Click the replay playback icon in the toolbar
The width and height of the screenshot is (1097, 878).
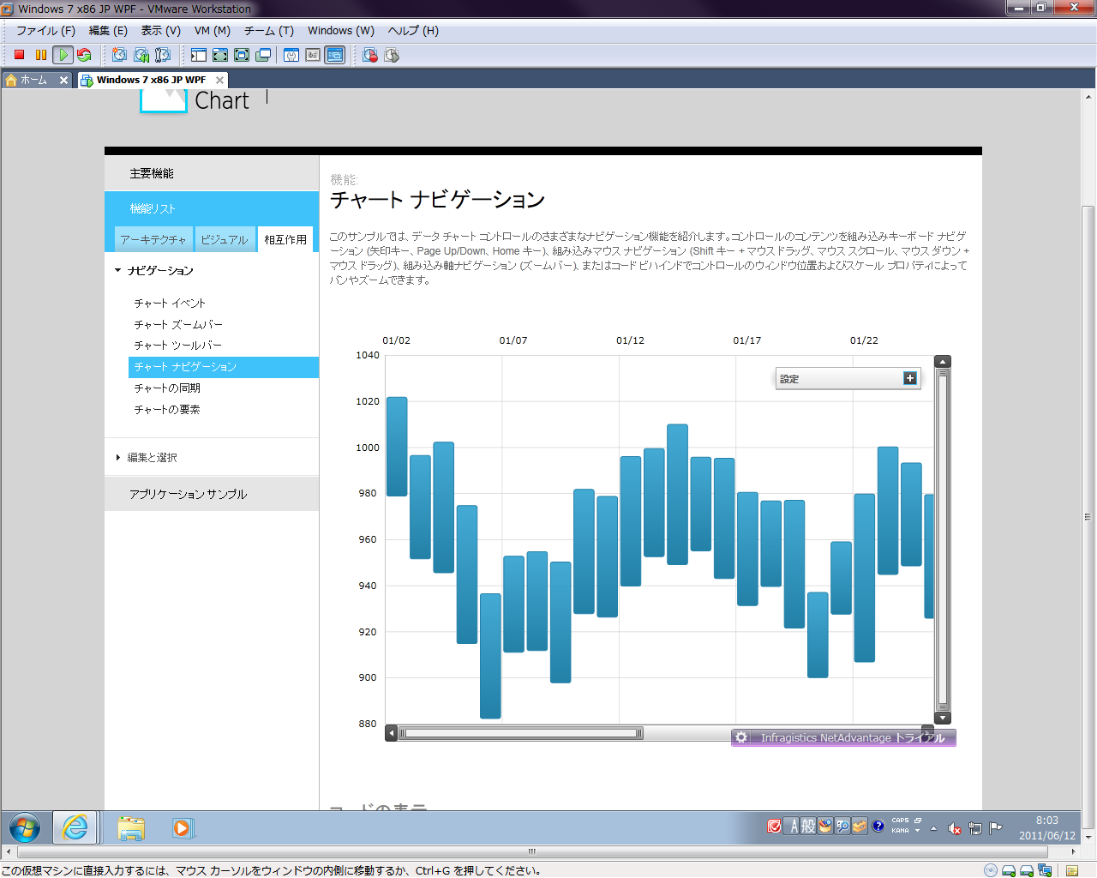(392, 55)
